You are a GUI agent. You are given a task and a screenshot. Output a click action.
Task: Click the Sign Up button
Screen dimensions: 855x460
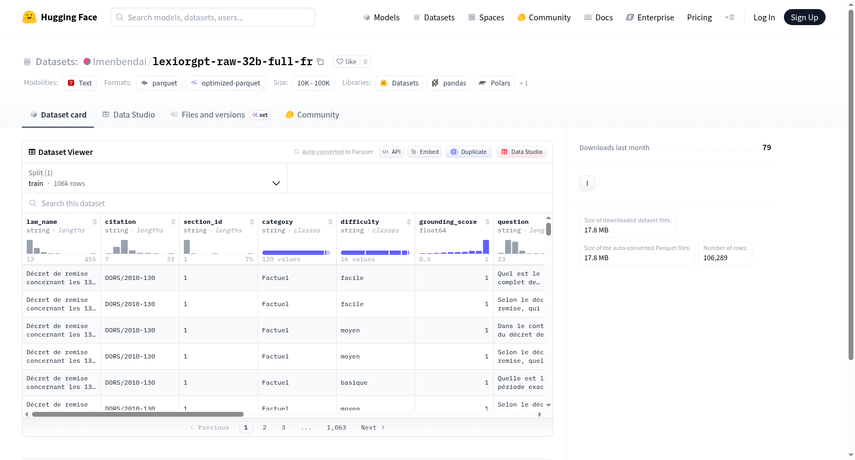tap(804, 18)
